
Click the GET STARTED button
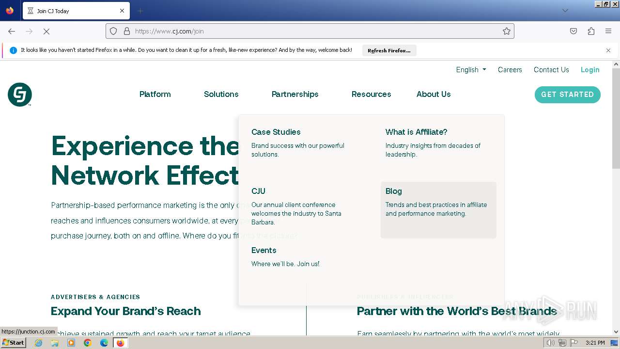(x=567, y=95)
